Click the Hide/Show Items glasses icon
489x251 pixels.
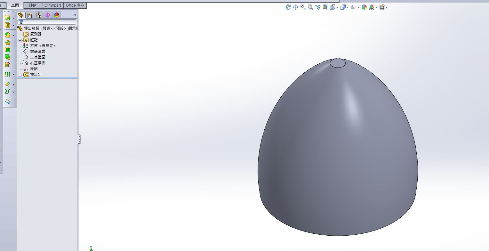click(x=353, y=7)
